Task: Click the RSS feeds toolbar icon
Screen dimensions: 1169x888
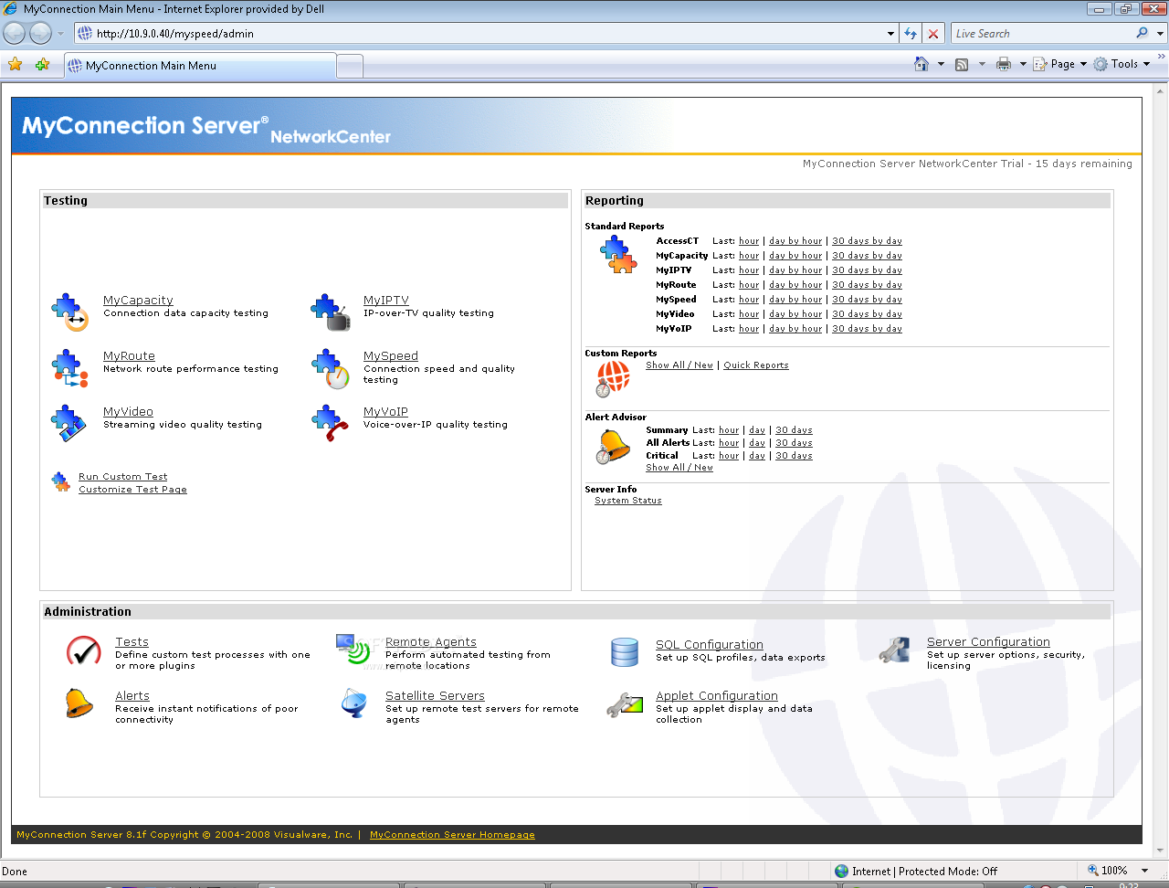Action: click(x=962, y=64)
